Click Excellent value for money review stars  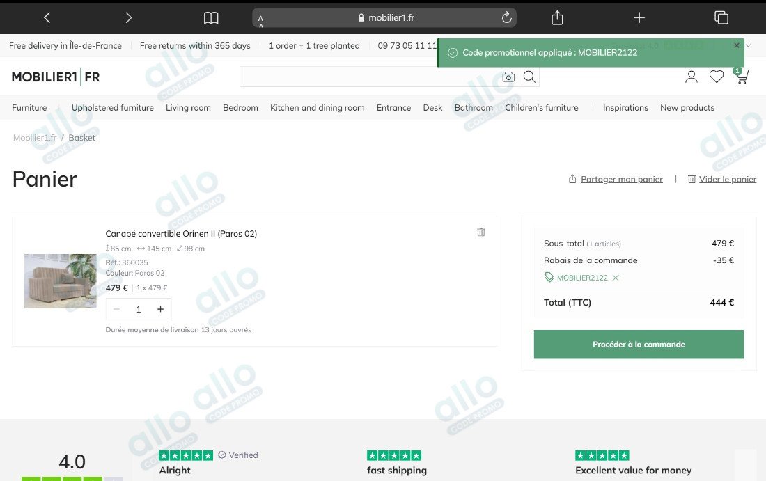click(x=602, y=455)
